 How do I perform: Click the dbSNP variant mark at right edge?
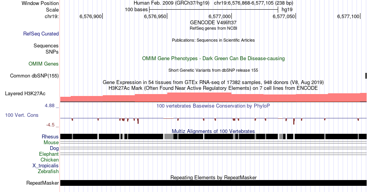click(x=366, y=76)
